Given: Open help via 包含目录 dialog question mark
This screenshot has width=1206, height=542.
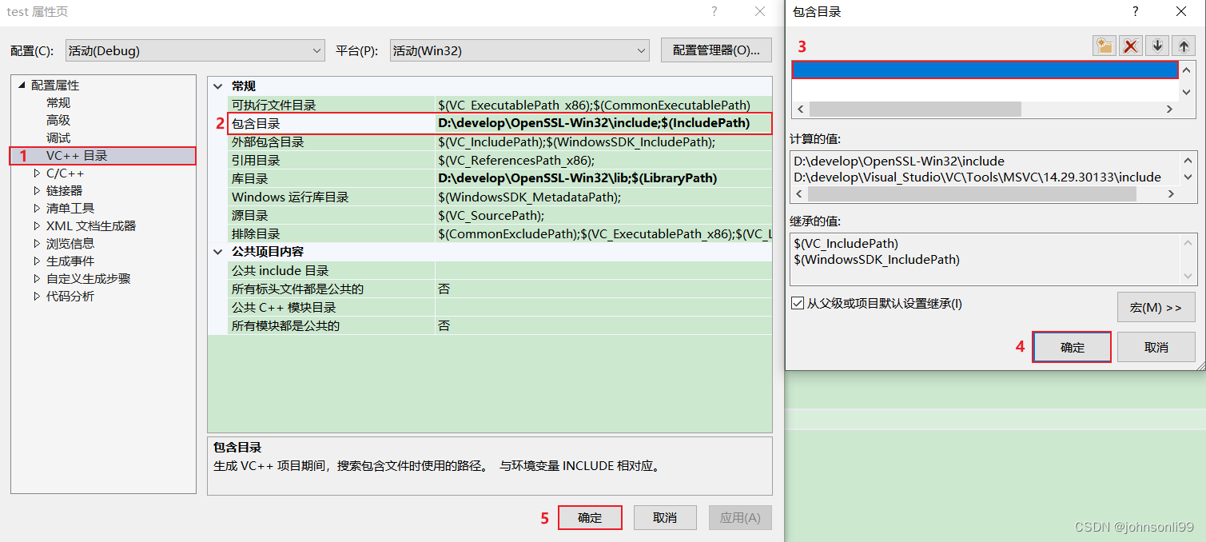Looking at the screenshot, I should pyautogui.click(x=1134, y=11).
